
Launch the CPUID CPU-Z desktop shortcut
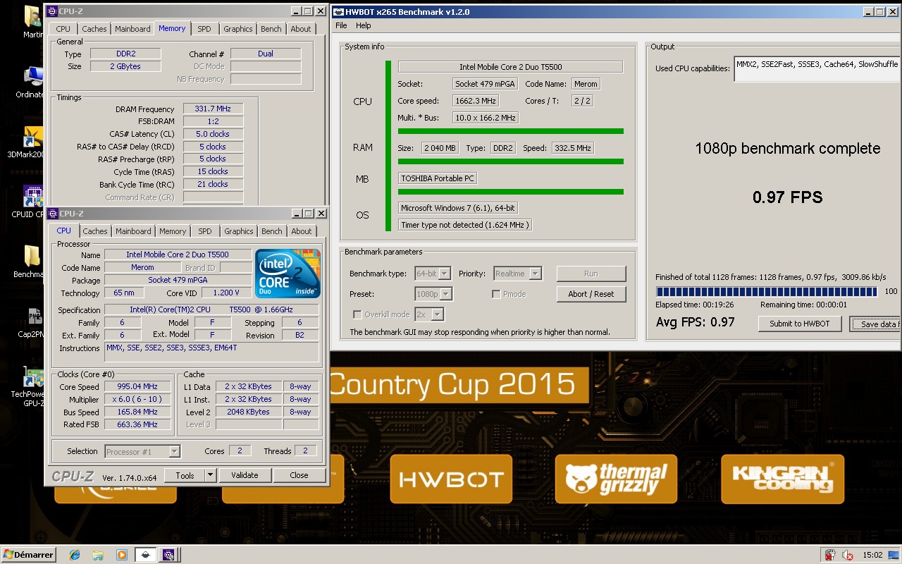(32, 201)
